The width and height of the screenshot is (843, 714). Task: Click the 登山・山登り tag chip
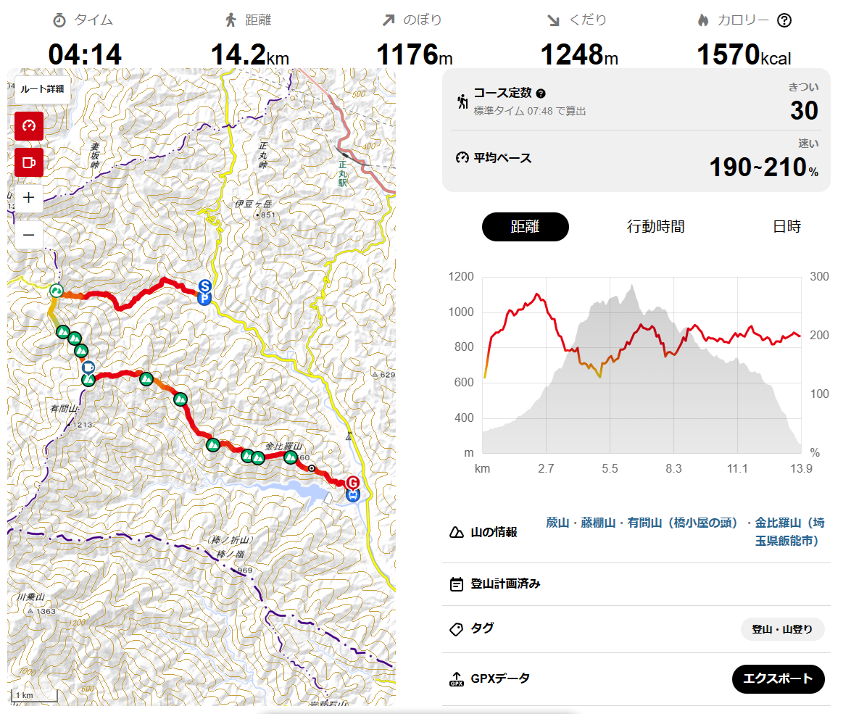tap(782, 629)
